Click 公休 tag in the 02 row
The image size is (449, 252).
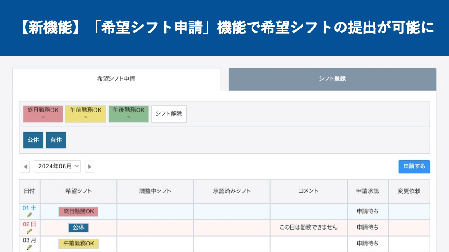coord(79,227)
